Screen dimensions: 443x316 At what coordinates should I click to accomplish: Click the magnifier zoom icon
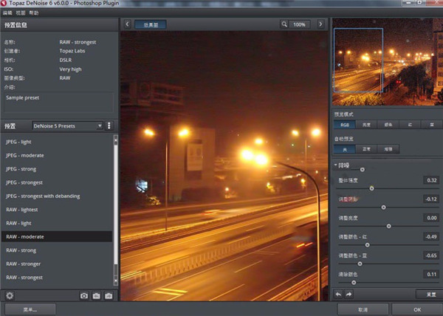[x=285, y=24]
